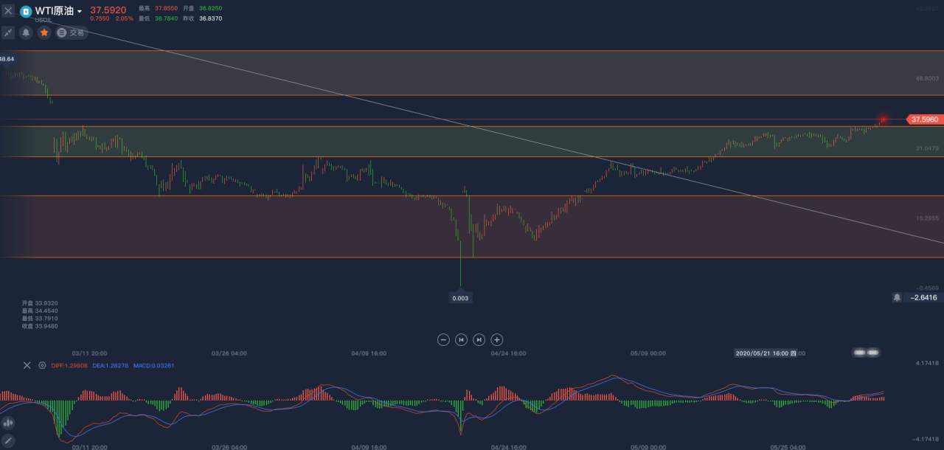Screen dimensions: 944x450
Task: Click the 2.05% change percentage
Action: [125, 18]
